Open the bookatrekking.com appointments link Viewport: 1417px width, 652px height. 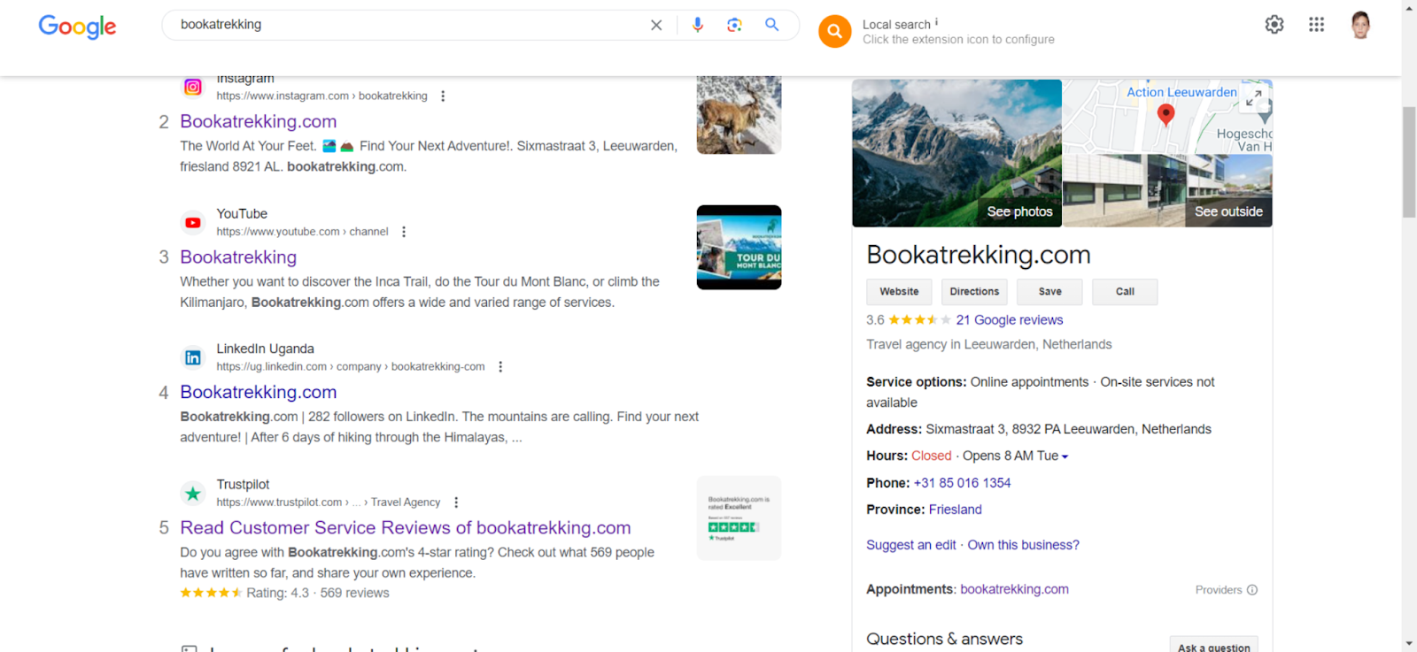click(1014, 589)
